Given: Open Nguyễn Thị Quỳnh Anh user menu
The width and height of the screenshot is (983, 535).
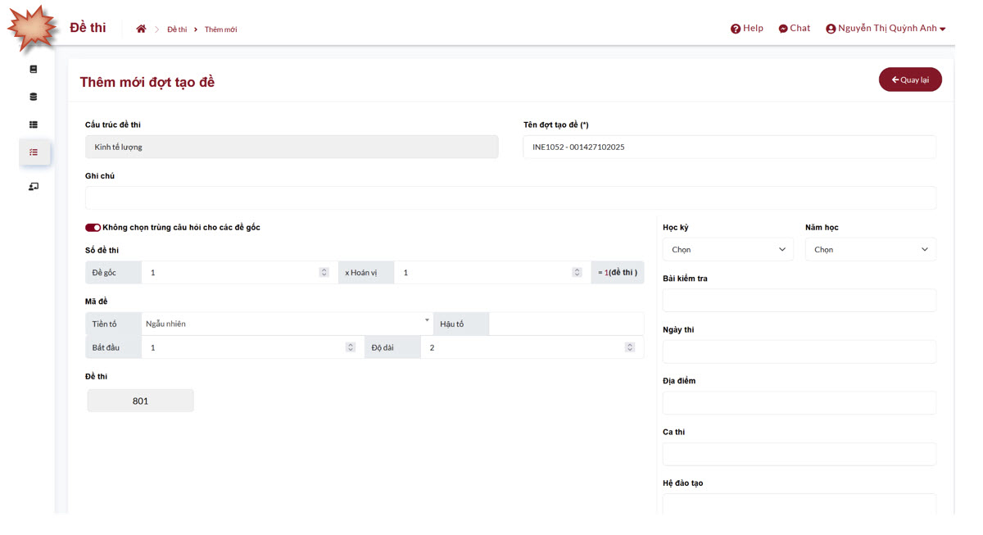Looking at the screenshot, I should coord(886,29).
